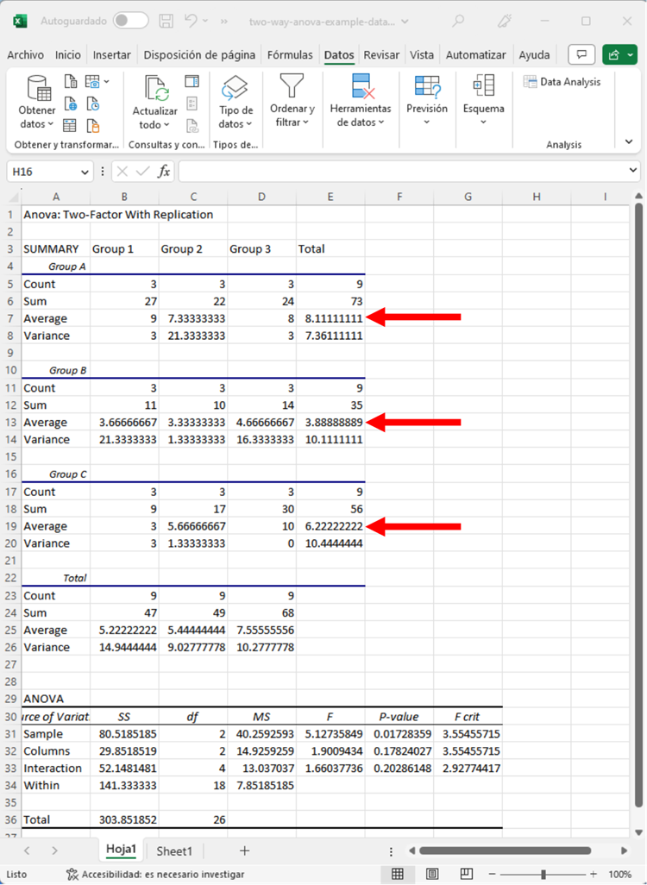Click the Insert Function fx icon
This screenshot has width=647, height=885.
pos(164,172)
